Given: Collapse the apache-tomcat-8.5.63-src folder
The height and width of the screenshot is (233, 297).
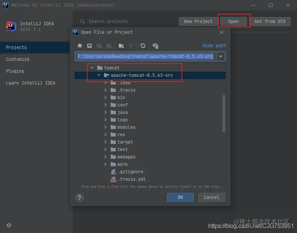Looking at the screenshot, I should (x=99, y=75).
